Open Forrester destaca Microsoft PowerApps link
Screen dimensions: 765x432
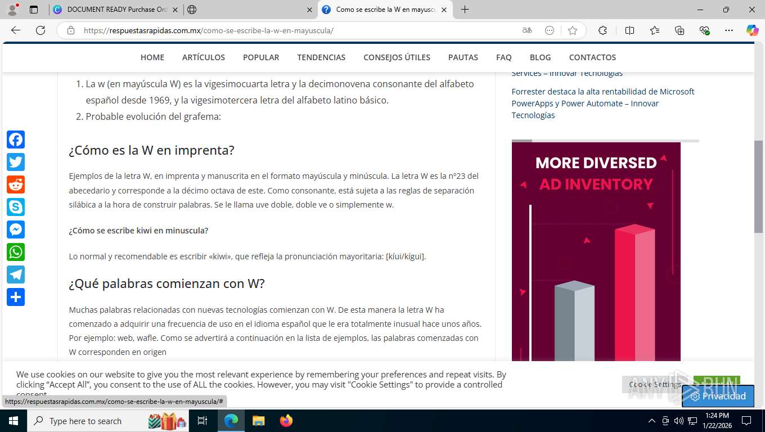pyautogui.click(x=603, y=103)
